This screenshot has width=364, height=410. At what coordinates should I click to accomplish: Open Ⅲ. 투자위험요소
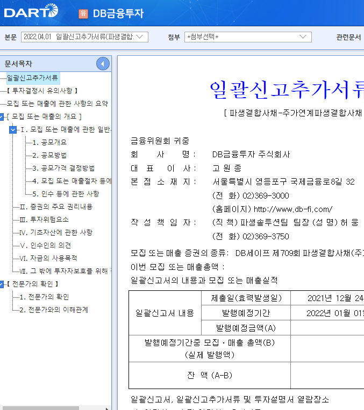click(x=44, y=219)
